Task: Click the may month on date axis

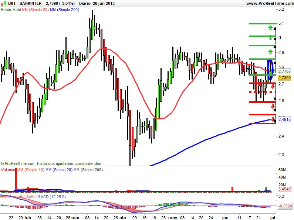Action: click(x=173, y=217)
